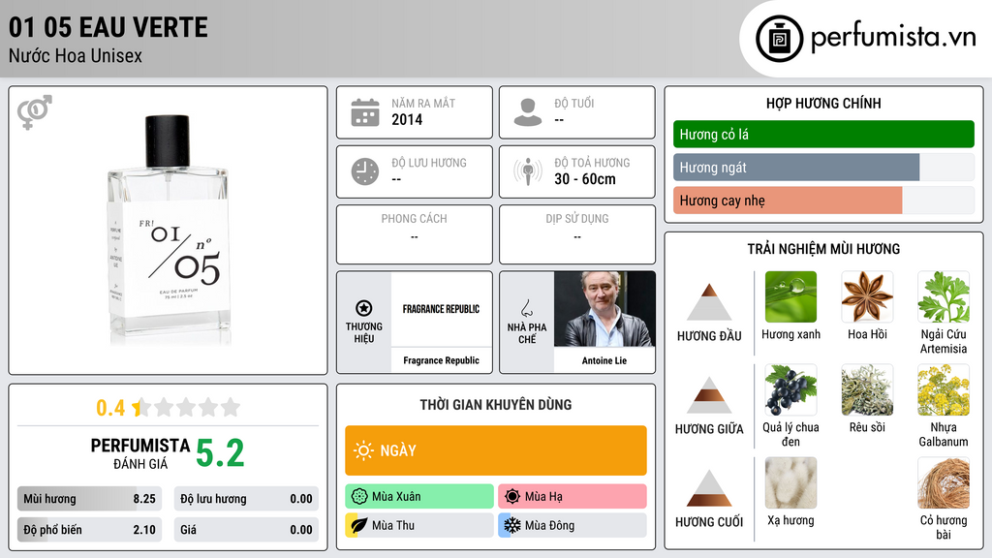The width and height of the screenshot is (992, 558).
Task: Open the Ngải Cứu Artemisia note image
Action: 944,297
